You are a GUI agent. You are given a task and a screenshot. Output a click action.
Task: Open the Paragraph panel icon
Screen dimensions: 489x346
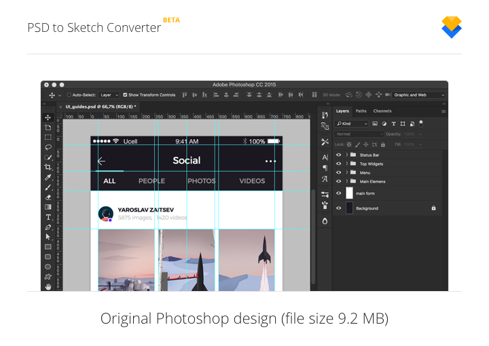tap(325, 168)
